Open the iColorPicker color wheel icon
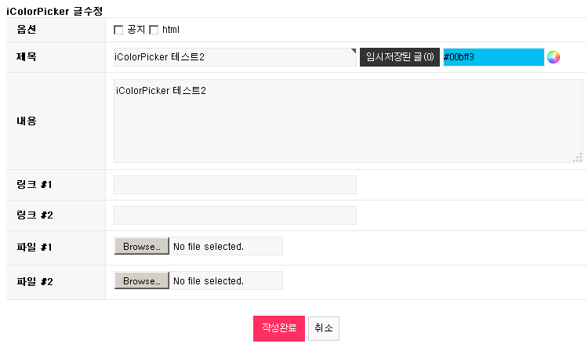 pyautogui.click(x=554, y=57)
